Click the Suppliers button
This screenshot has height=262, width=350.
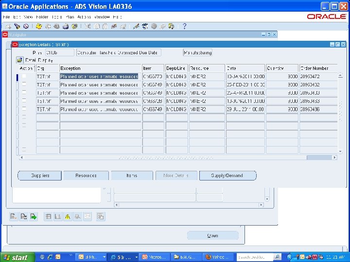(40, 176)
